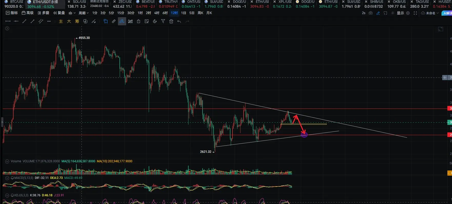Select the horizontal ray line tool
The height and width of the screenshot is (204, 452).
point(16,22)
